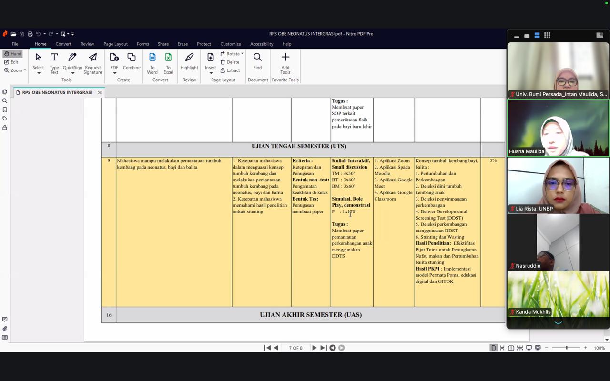Open the Bookmarks panel in left sidebar

(5, 110)
